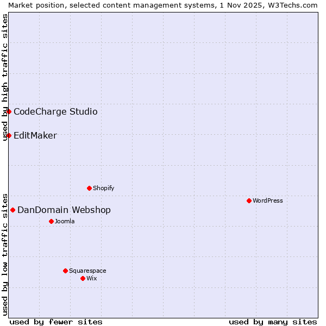326x326 pixels.
Task: Select the EditMaker red diamond marker
Action: tap(9, 135)
